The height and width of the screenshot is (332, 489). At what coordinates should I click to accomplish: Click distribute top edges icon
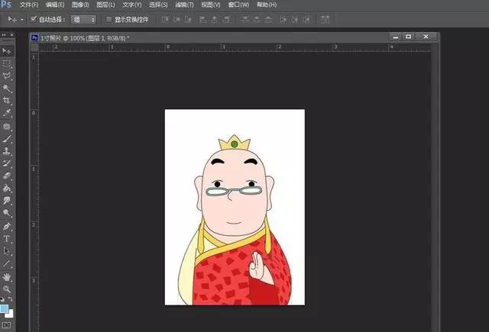(246, 20)
